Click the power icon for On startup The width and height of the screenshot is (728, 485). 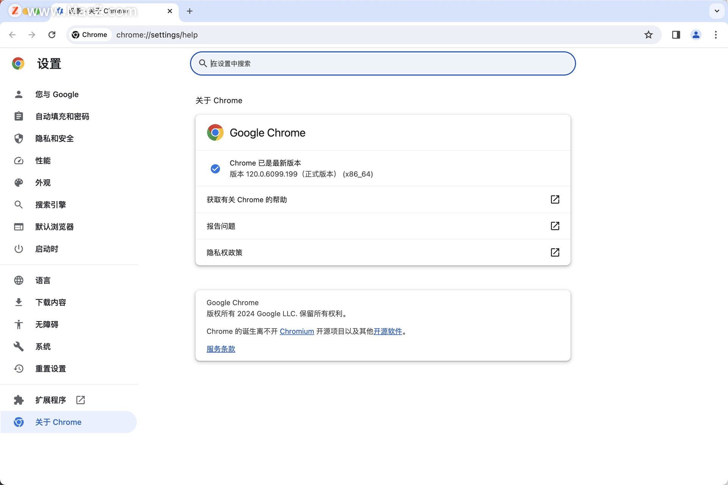point(19,249)
